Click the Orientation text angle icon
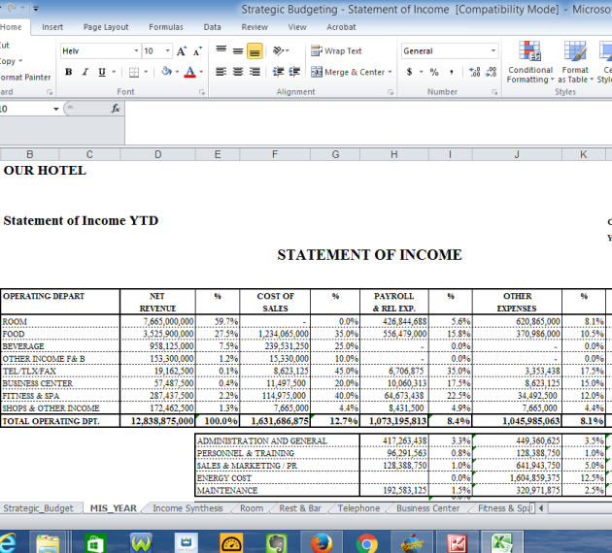Viewport: 612px width, 553px height. pos(280,51)
